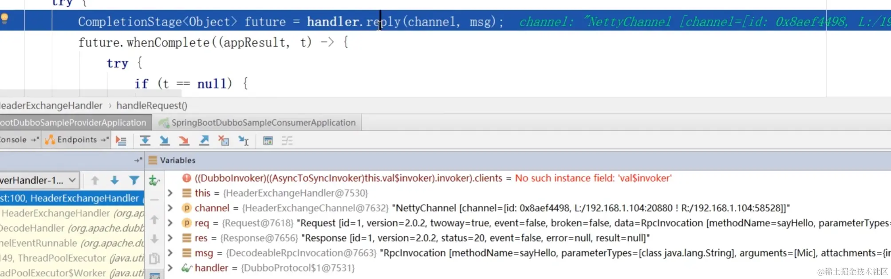Expand the 'channel' variable node
The image size is (891, 279).
pos(170,208)
